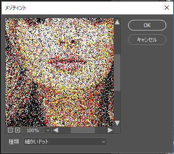Click the vertical scrollbar thumb of preview

(117, 72)
